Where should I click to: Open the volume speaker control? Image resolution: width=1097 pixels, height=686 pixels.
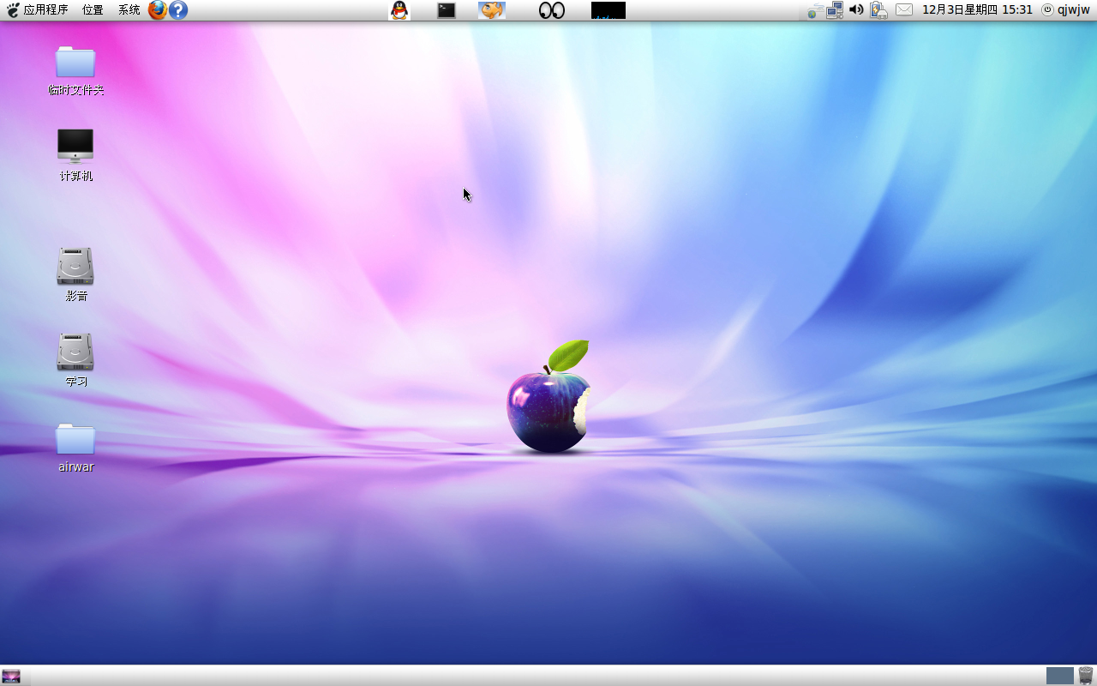tap(856, 10)
